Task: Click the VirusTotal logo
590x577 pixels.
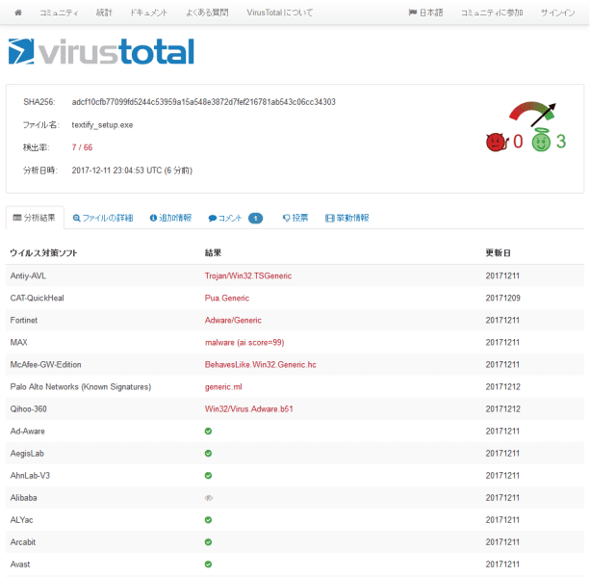Action: point(101,52)
